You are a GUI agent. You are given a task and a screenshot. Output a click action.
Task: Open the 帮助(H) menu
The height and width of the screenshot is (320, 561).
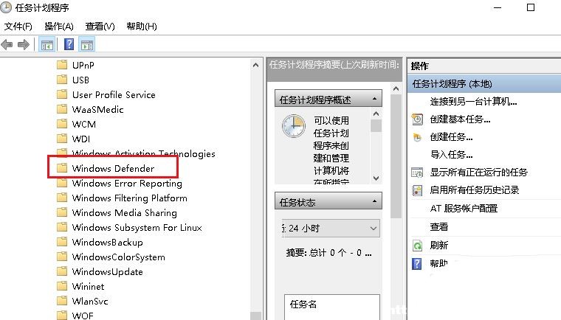pyautogui.click(x=142, y=26)
